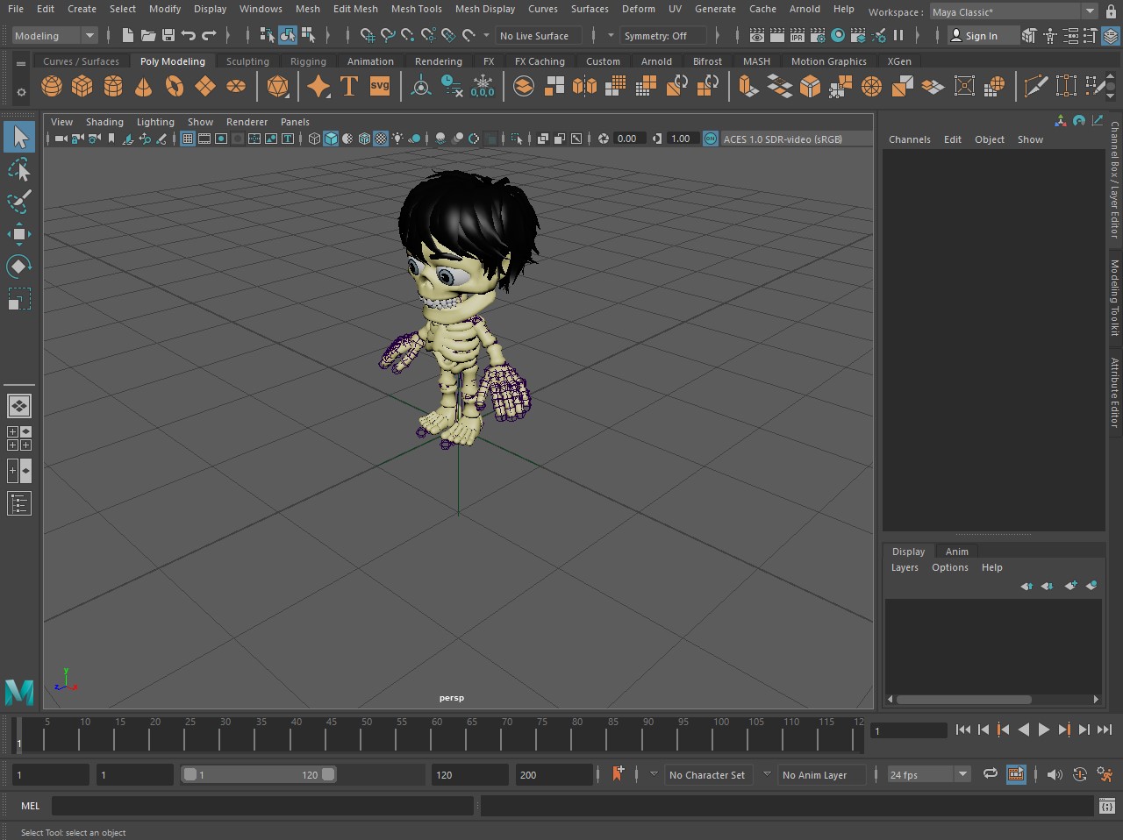Activate the Move tool in the Tool Box

[19, 233]
